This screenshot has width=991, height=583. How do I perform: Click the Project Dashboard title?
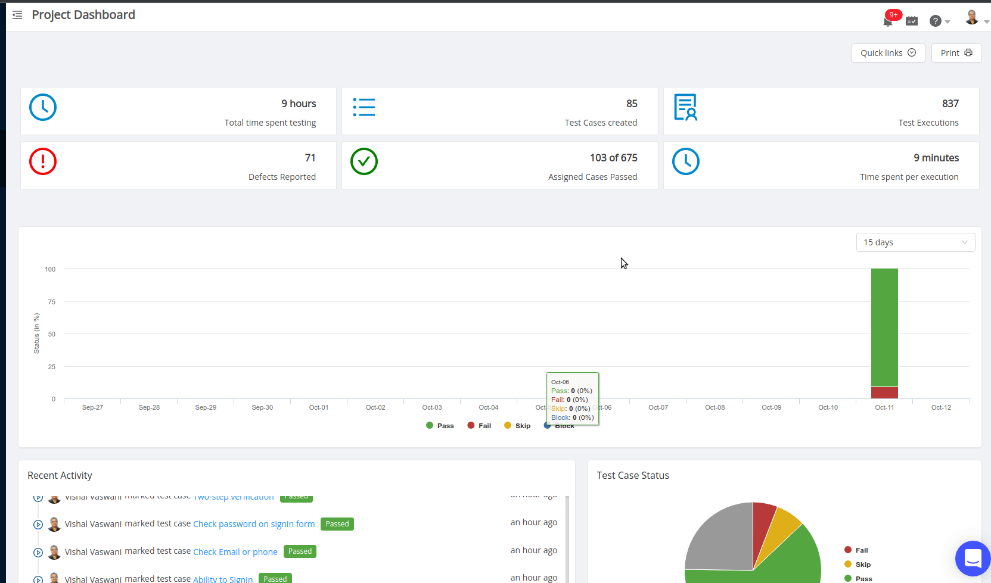[83, 15]
